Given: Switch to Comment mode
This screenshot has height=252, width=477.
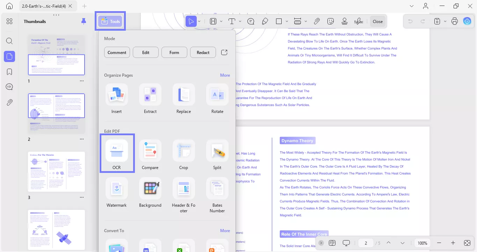Looking at the screenshot, I should [x=117, y=52].
